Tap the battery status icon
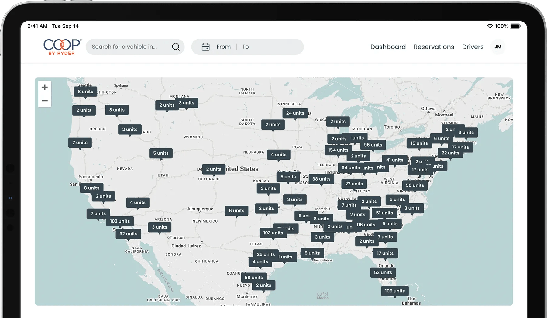This screenshot has width=547, height=318. point(515,26)
